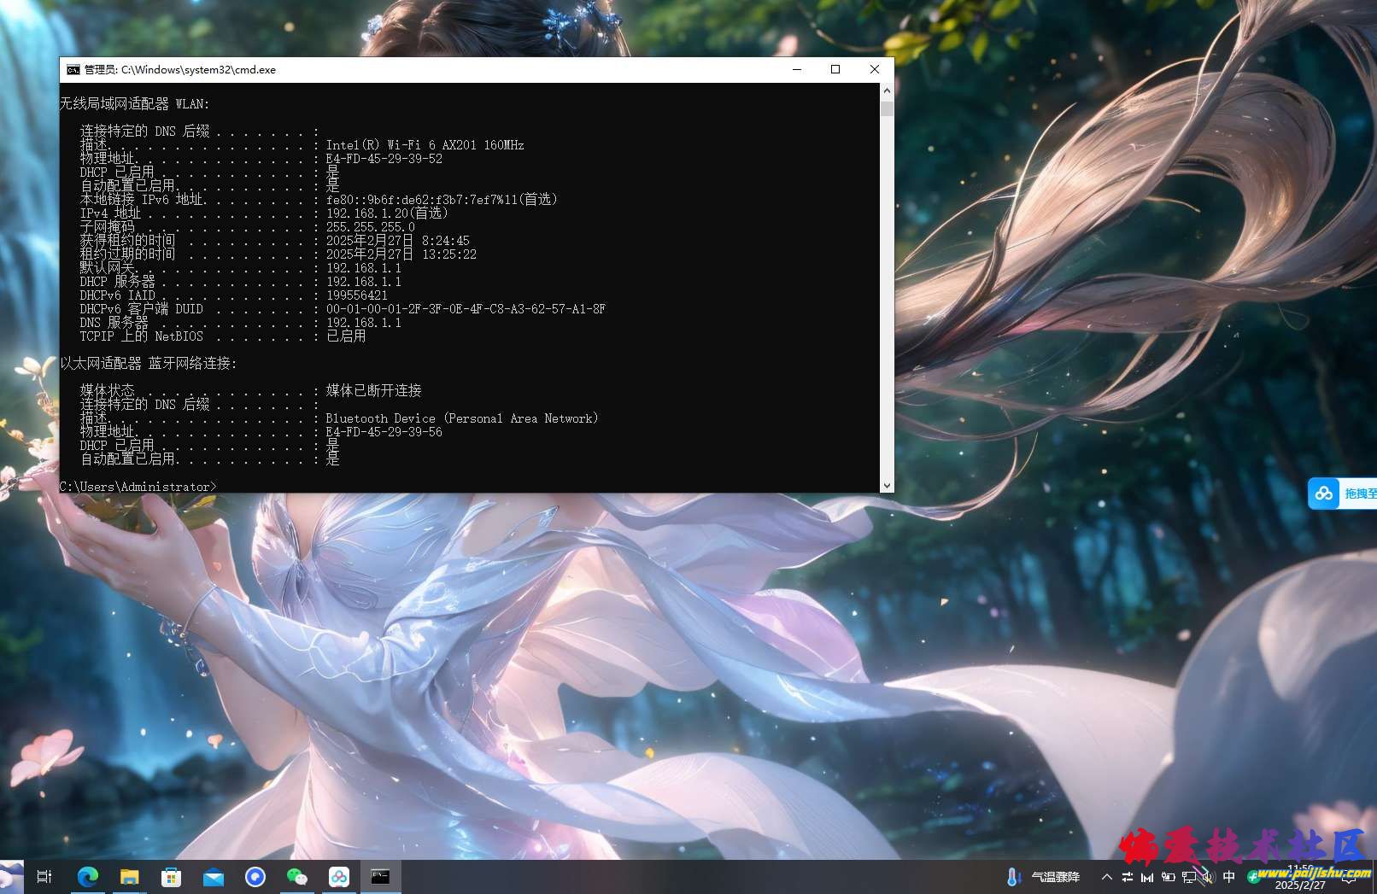The height and width of the screenshot is (894, 1377).
Task: Open the Mail app on taskbar
Action: click(x=213, y=876)
